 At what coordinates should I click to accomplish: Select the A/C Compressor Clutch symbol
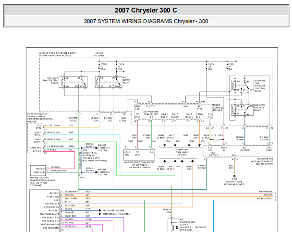[x=173, y=225]
